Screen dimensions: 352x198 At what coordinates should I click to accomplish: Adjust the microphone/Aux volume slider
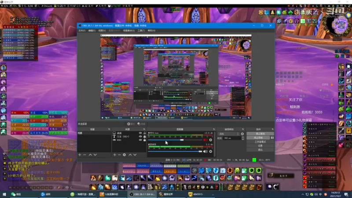[x=175, y=140]
